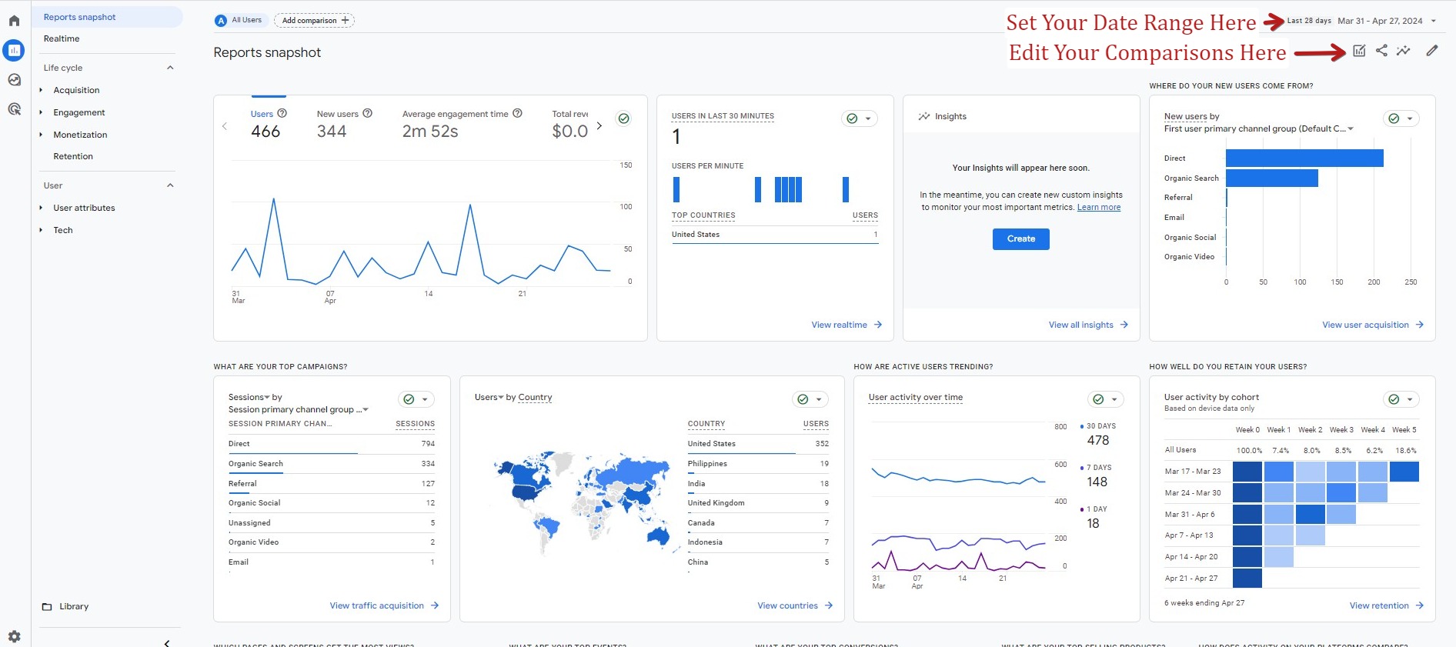Open Library in the sidebar
The image size is (1456, 647).
(x=74, y=606)
